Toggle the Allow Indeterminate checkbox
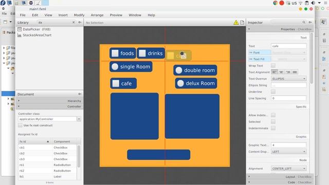Viewport: 329px width, 185px height. pos(273,115)
